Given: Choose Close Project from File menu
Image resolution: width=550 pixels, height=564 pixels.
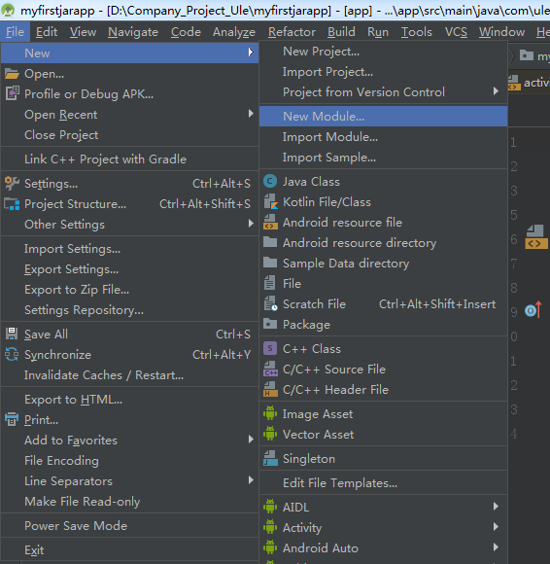Looking at the screenshot, I should [129, 135].
